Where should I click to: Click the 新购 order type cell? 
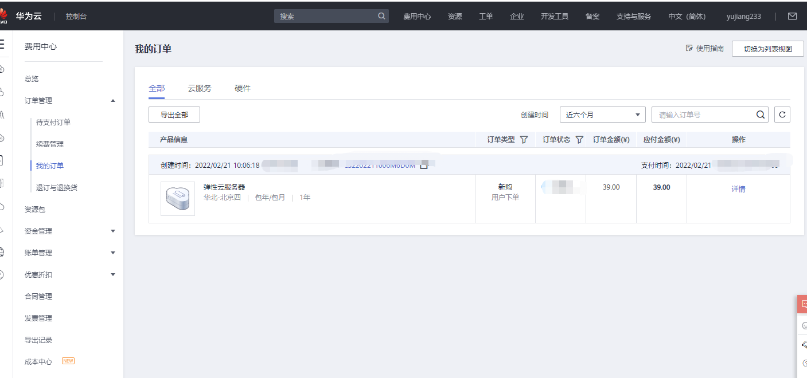click(505, 187)
